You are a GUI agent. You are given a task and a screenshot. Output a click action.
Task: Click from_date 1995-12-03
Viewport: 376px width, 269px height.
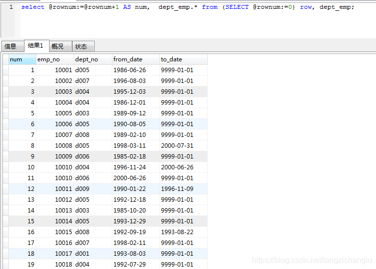136,92
